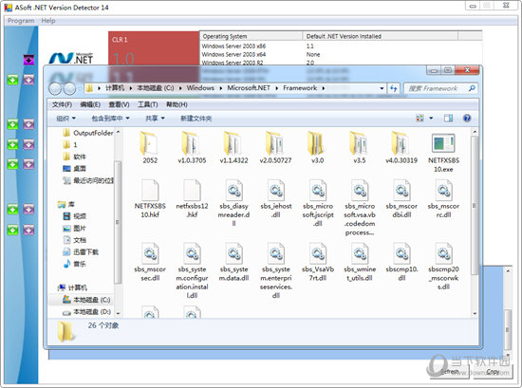Open the 共享 dropdown
The width and height of the screenshot is (522, 388).
155,119
